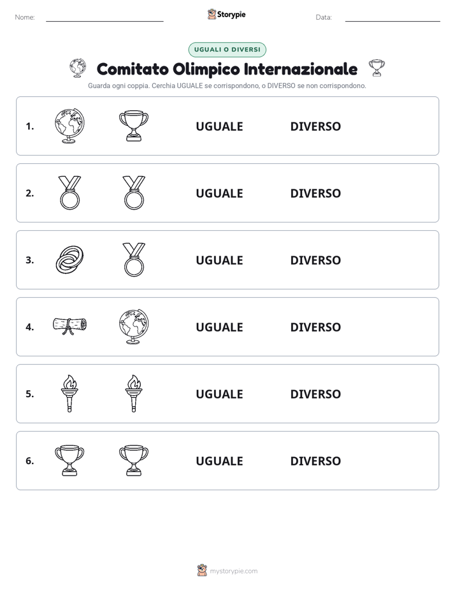
Task: Click the diploma scroll icon in row 4
Action: [69, 326]
